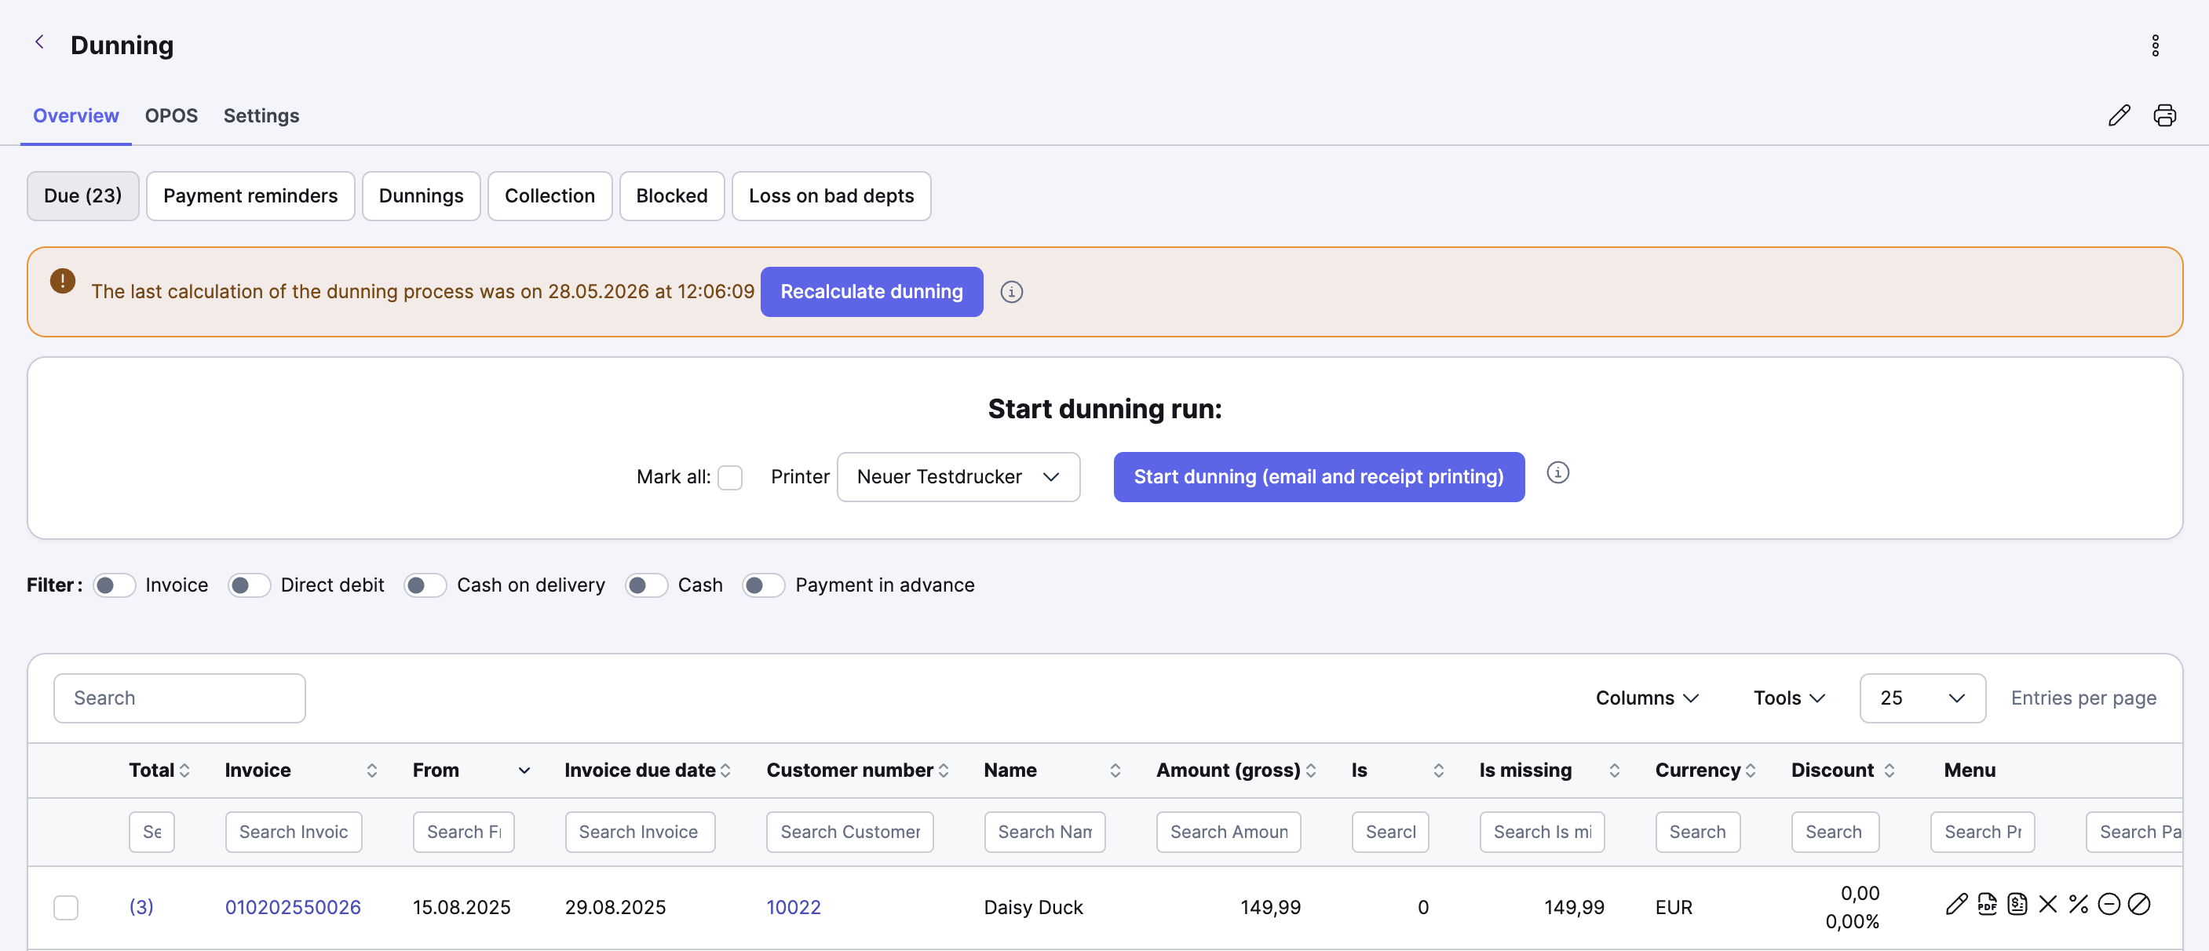The image size is (2209, 951).
Task: Enable the Payment in advance filter
Action: (x=763, y=585)
